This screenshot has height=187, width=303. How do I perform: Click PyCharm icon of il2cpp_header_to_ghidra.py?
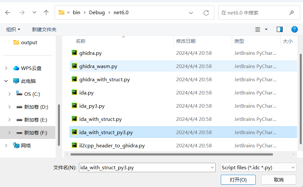tap(74, 145)
